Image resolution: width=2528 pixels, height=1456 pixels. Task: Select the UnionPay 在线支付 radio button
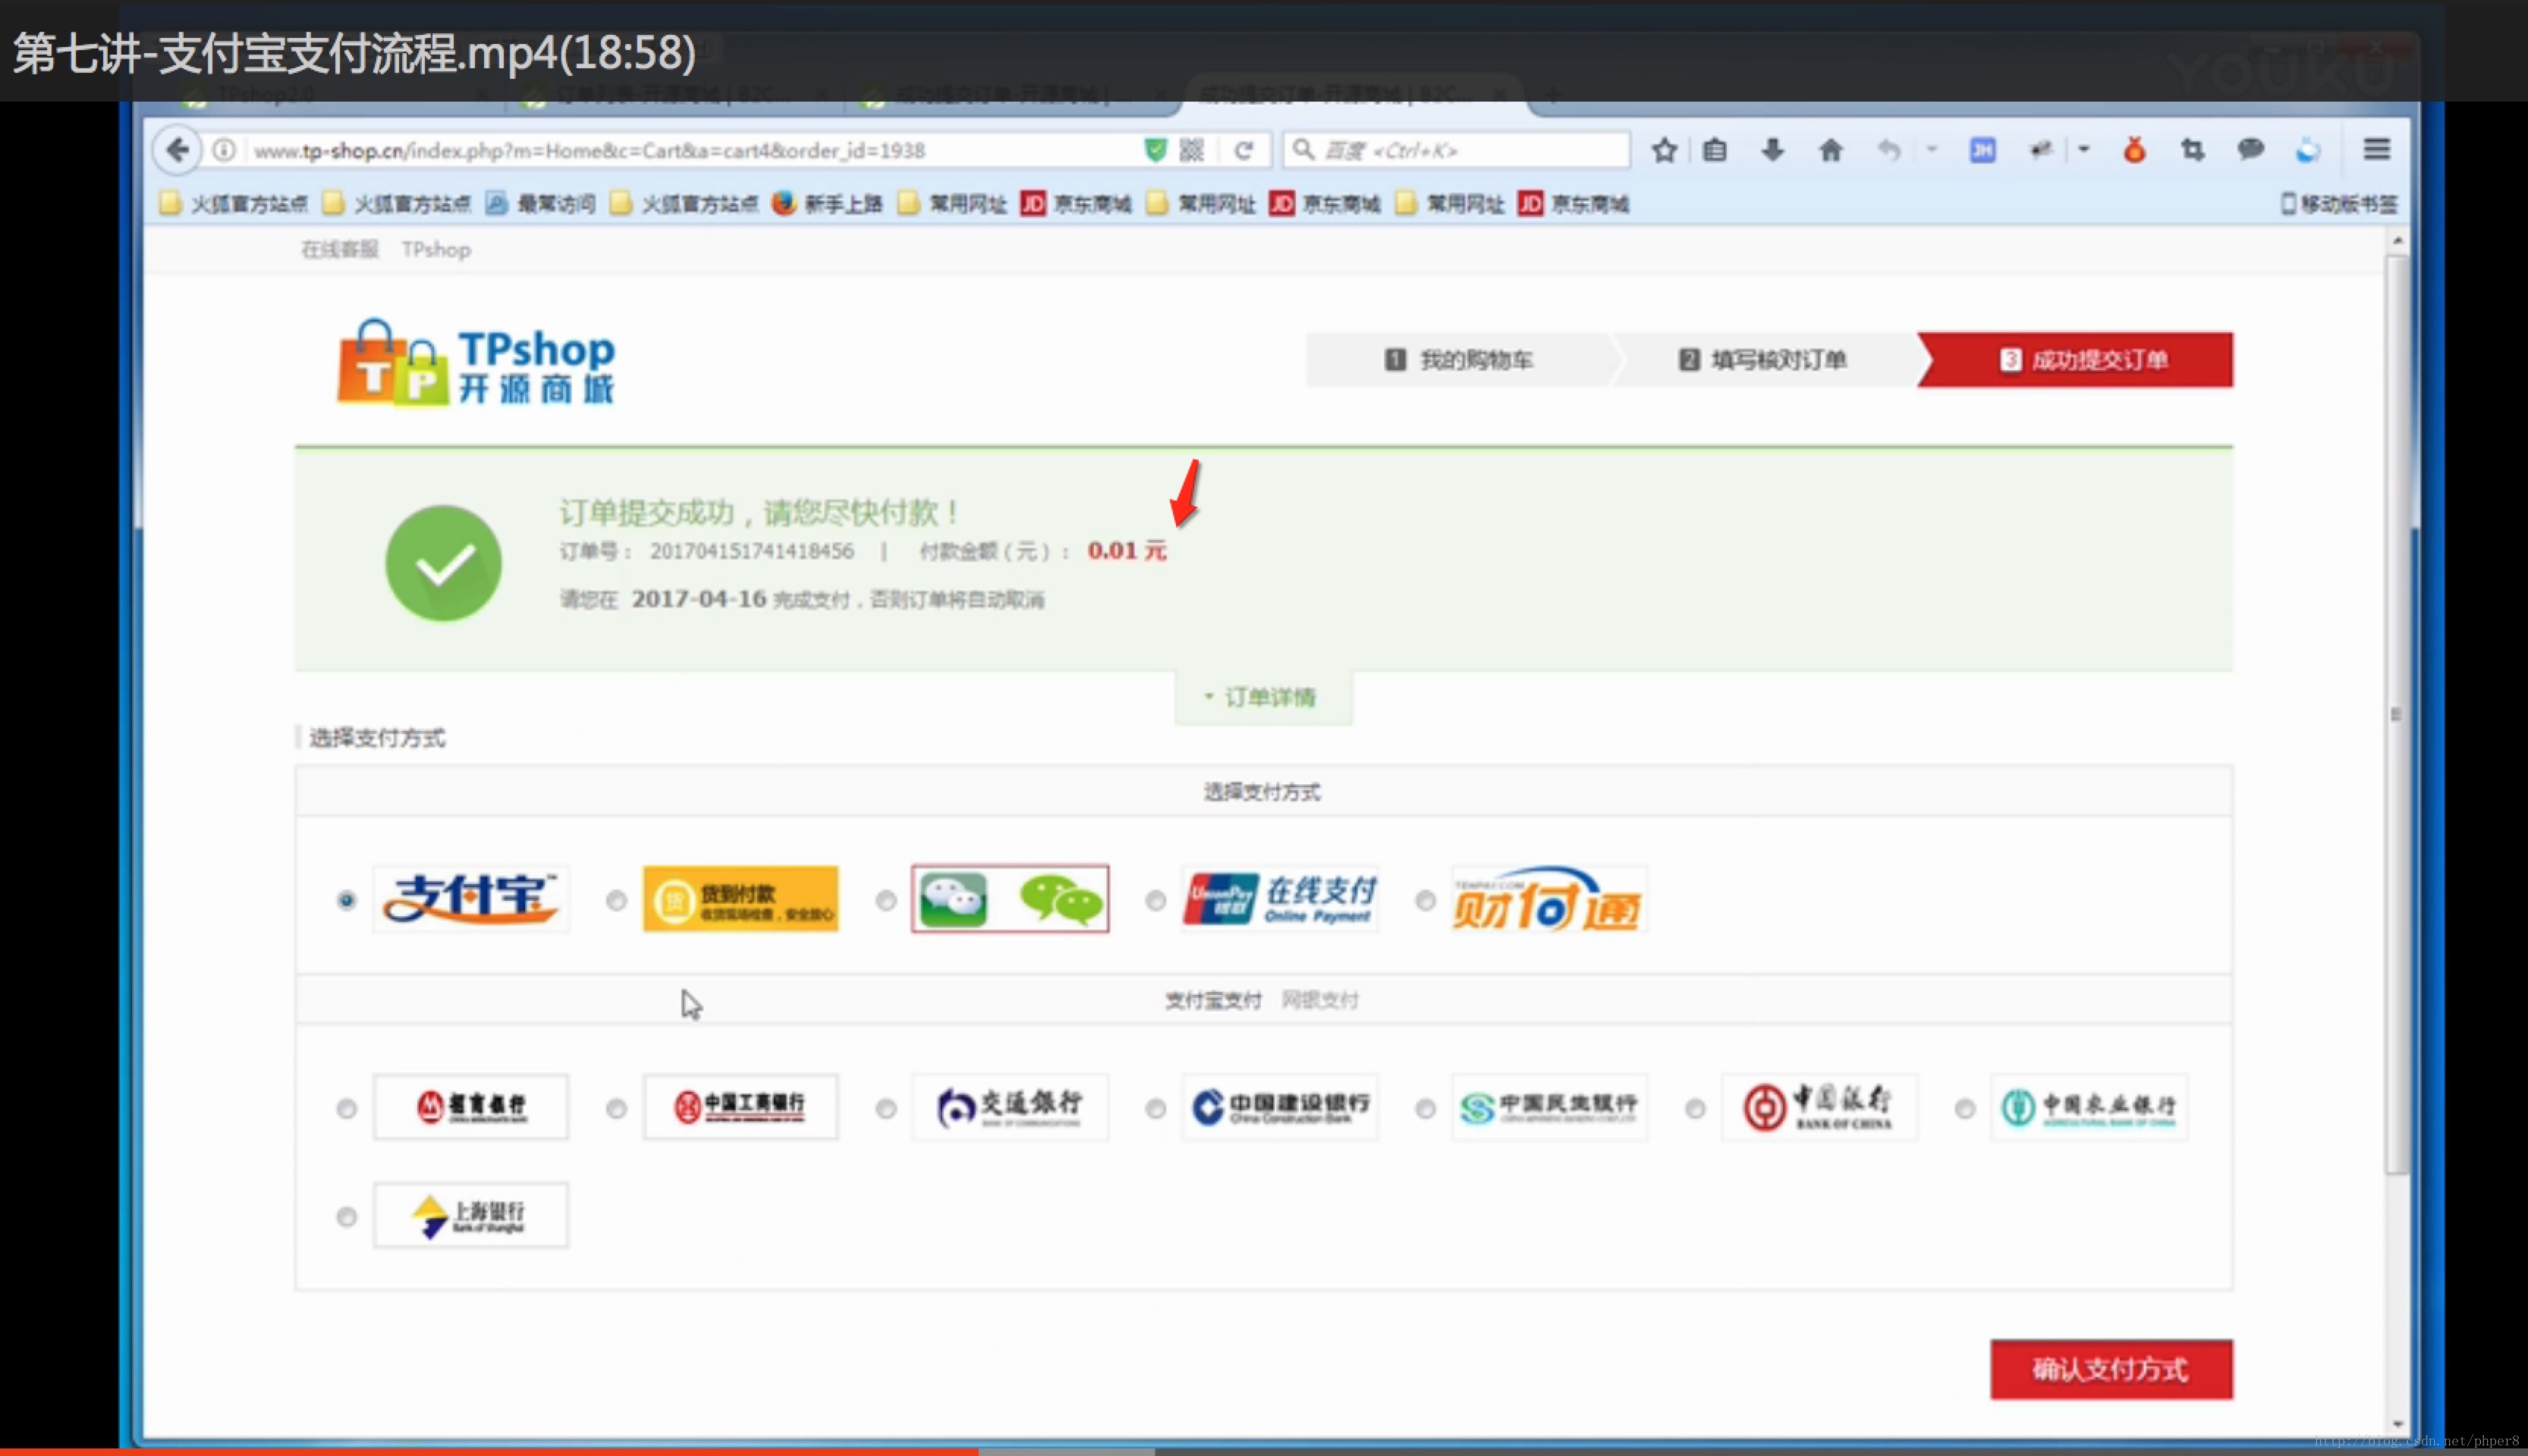[1156, 900]
